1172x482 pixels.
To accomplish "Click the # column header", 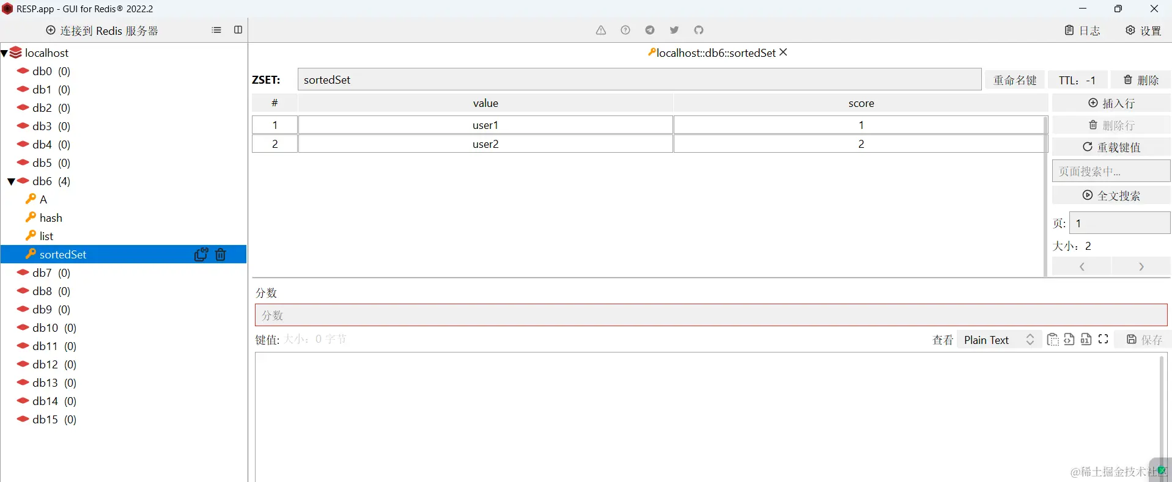I will click(275, 103).
